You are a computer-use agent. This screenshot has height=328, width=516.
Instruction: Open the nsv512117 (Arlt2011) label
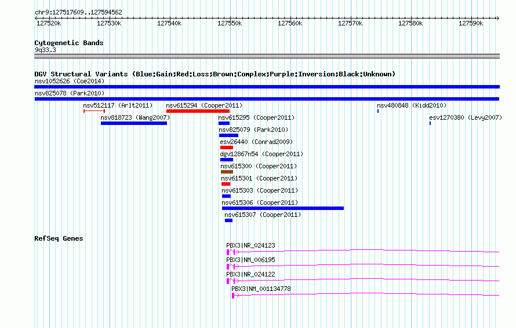[118, 105]
